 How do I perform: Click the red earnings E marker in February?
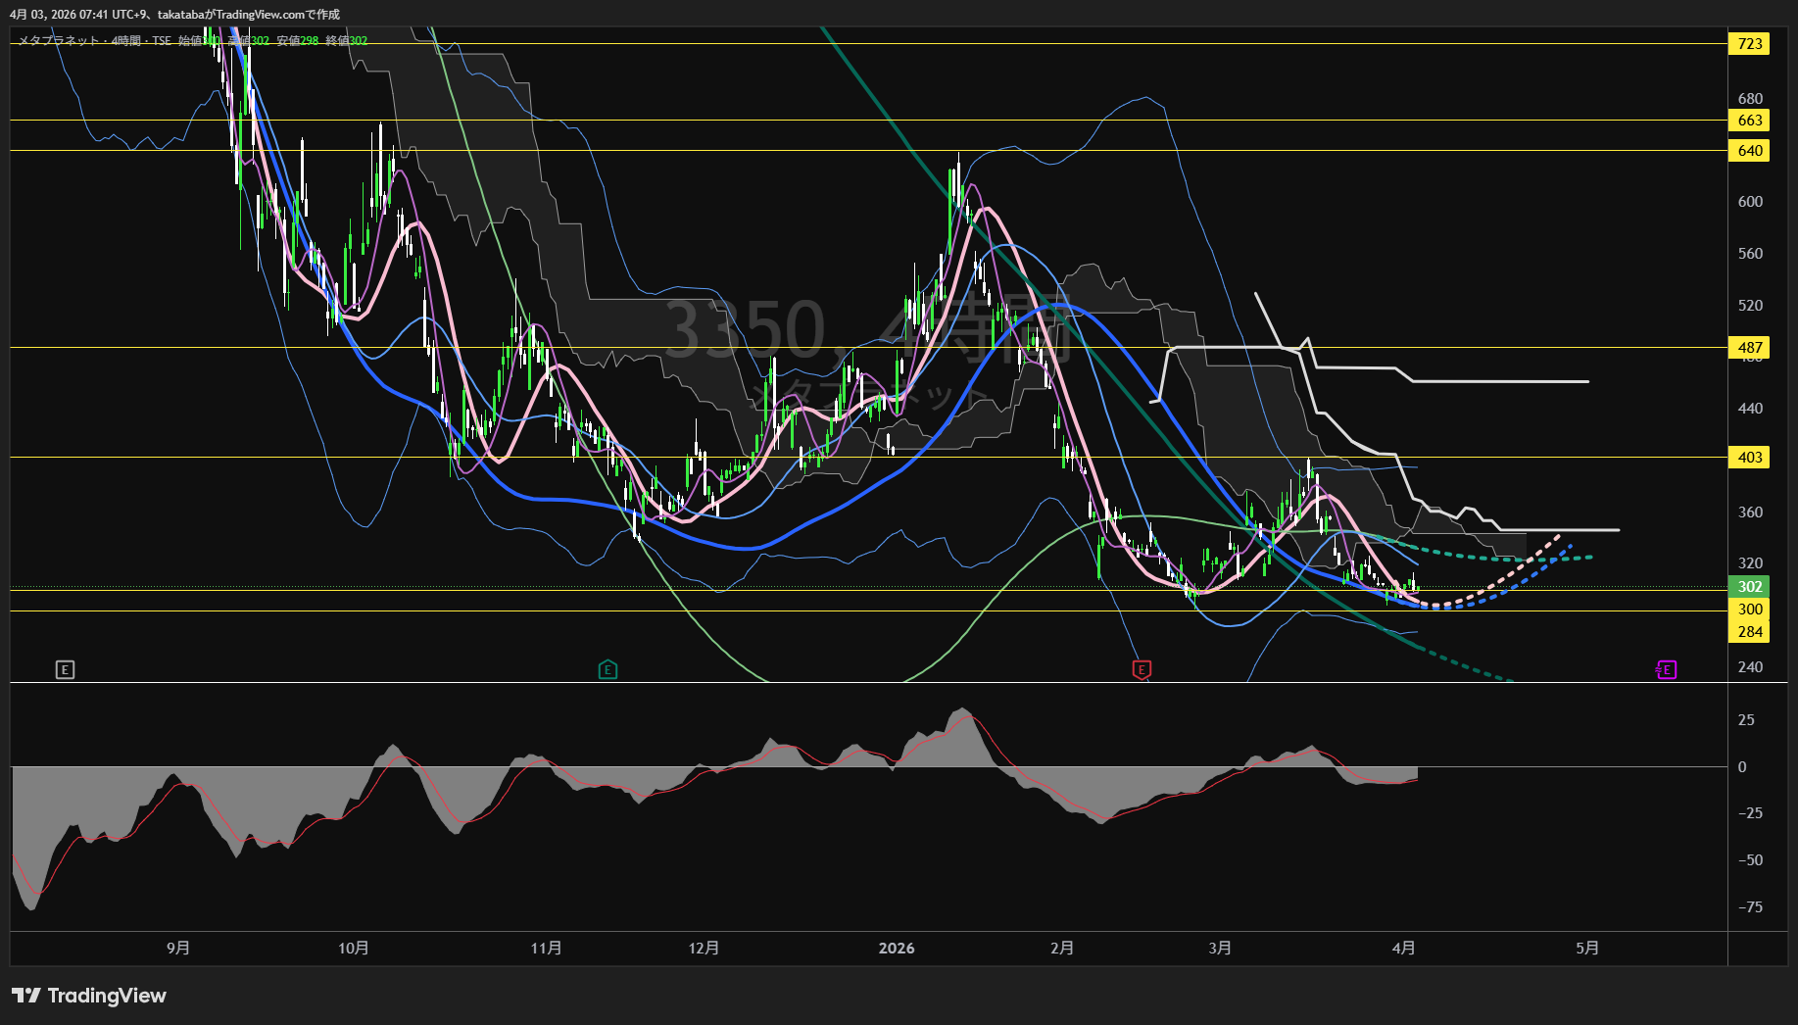(x=1141, y=670)
